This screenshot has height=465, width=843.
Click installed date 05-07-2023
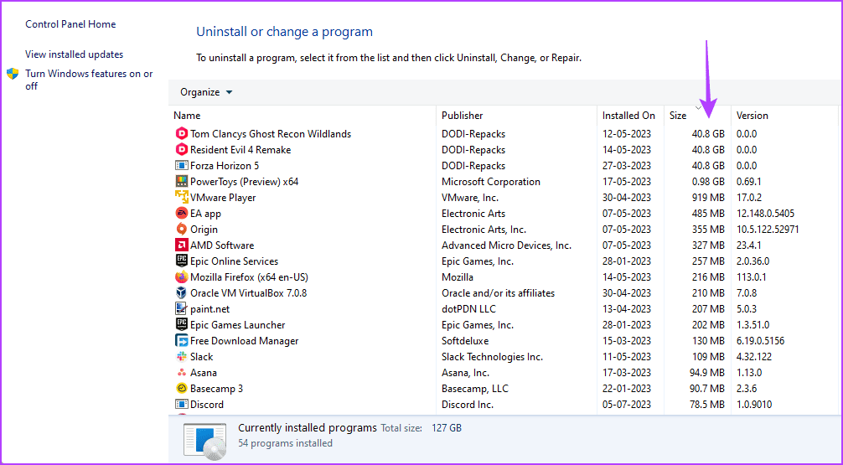tap(627, 404)
